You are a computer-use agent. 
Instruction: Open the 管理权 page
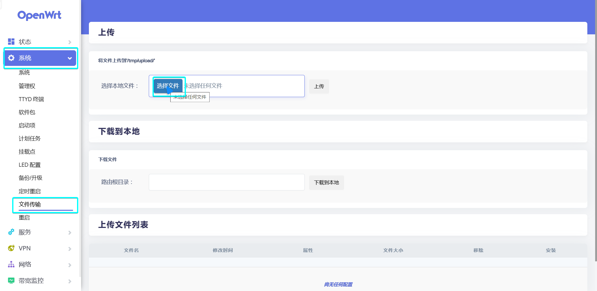click(27, 86)
